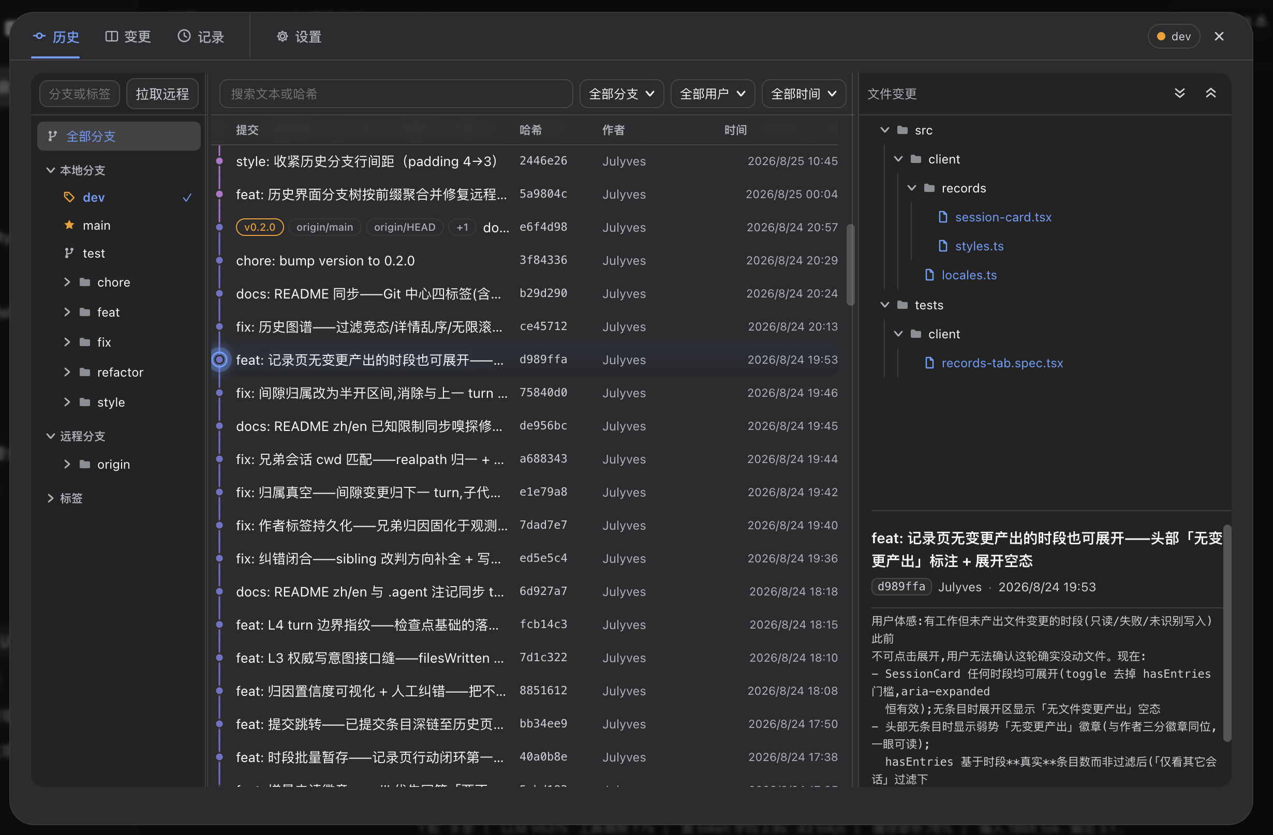Select 全部分支 in the branch sidebar
The width and height of the screenshot is (1273, 835).
tap(119, 136)
